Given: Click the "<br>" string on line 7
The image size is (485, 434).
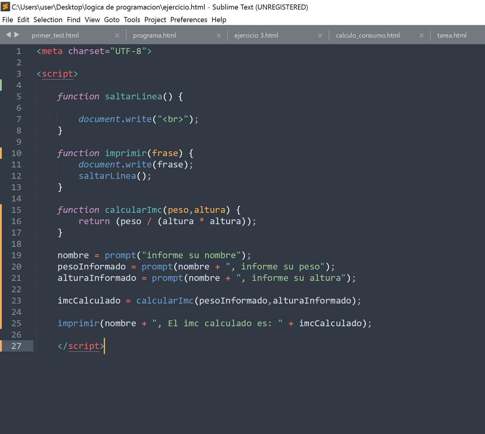Looking at the screenshot, I should click(x=173, y=119).
